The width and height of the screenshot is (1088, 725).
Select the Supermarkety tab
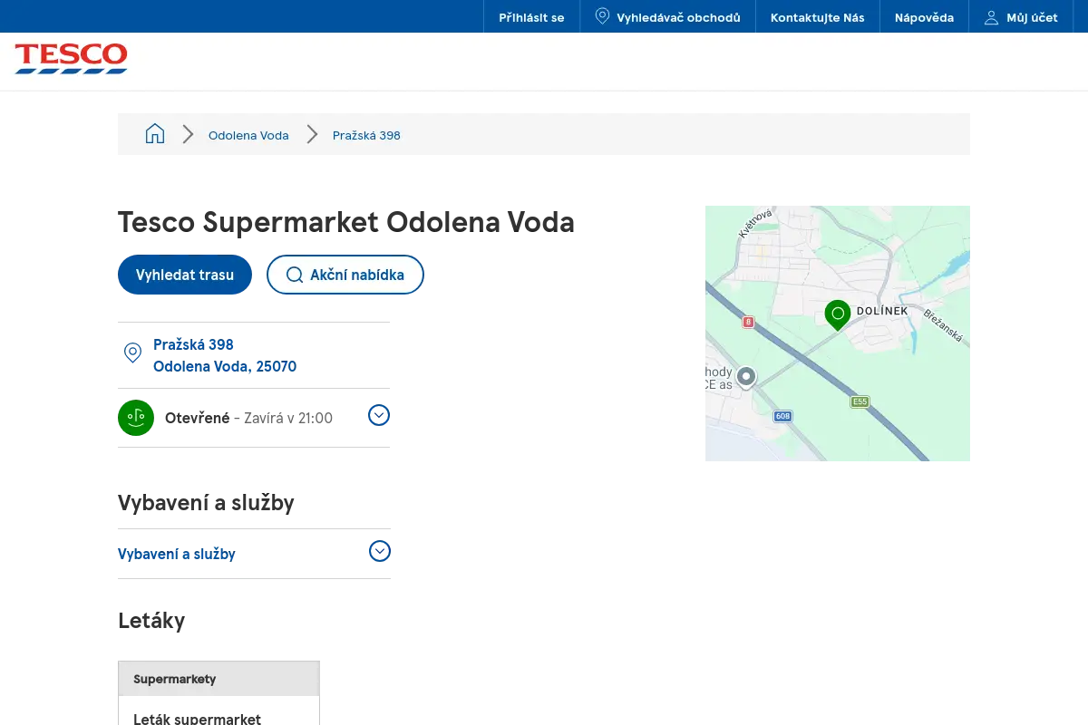pos(219,679)
